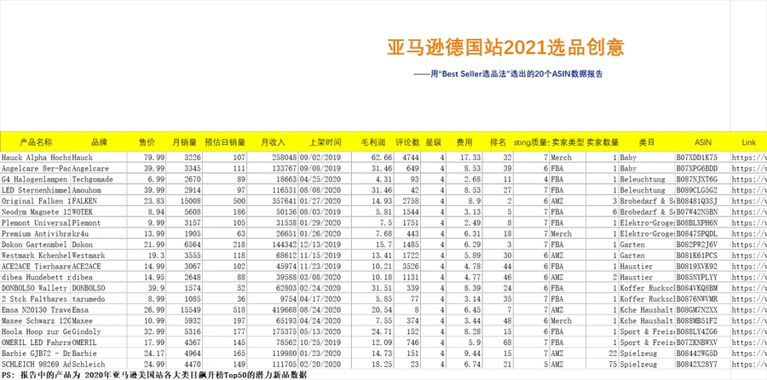
Task: Select the Hauck Alpha Hochs product cell
Action: pyautogui.click(x=36, y=158)
